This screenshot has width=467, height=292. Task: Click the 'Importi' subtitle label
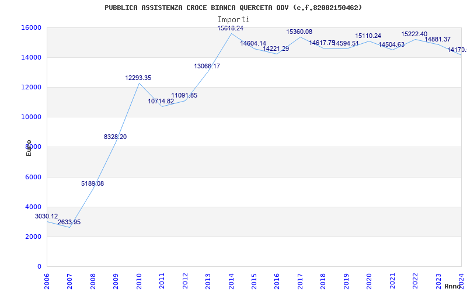233,20
